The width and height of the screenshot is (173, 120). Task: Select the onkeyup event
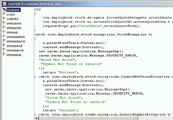pos(12,33)
